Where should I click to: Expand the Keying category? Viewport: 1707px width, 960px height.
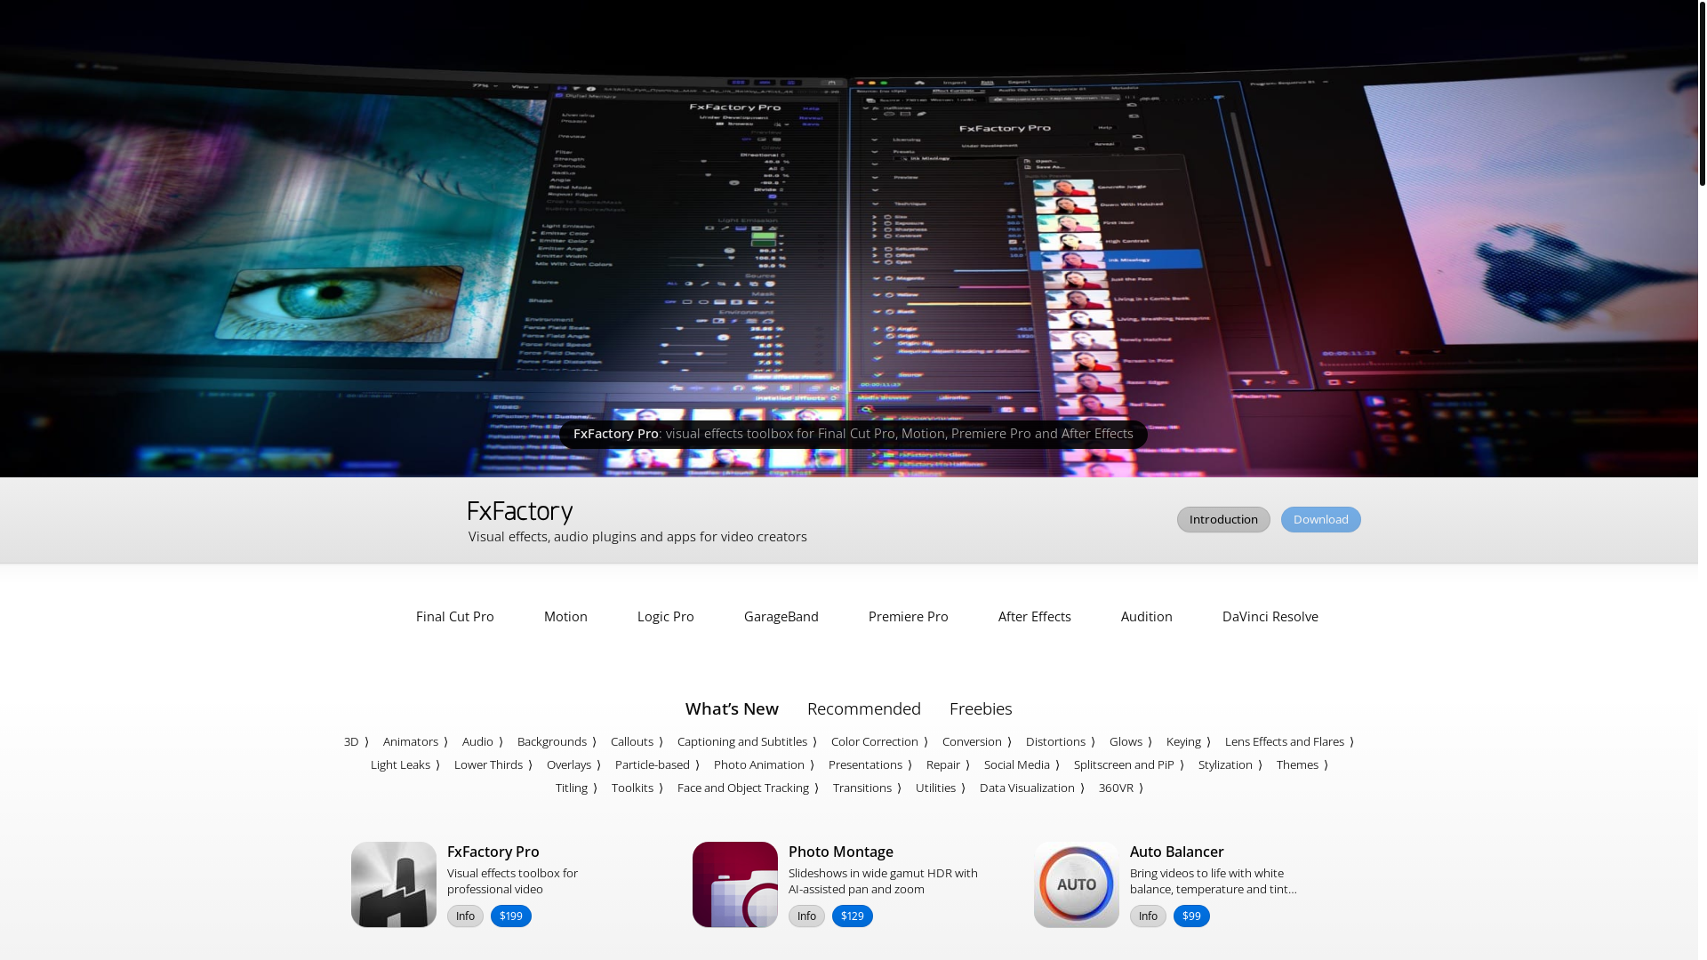pyautogui.click(x=1189, y=742)
